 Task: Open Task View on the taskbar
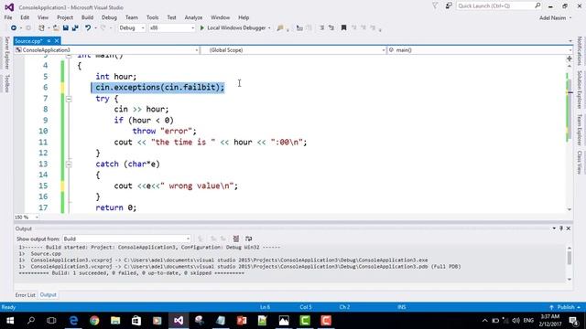pos(51,321)
